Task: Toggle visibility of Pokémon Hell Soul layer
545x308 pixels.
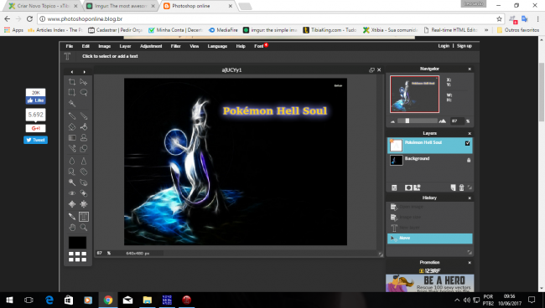Action: tap(468, 143)
